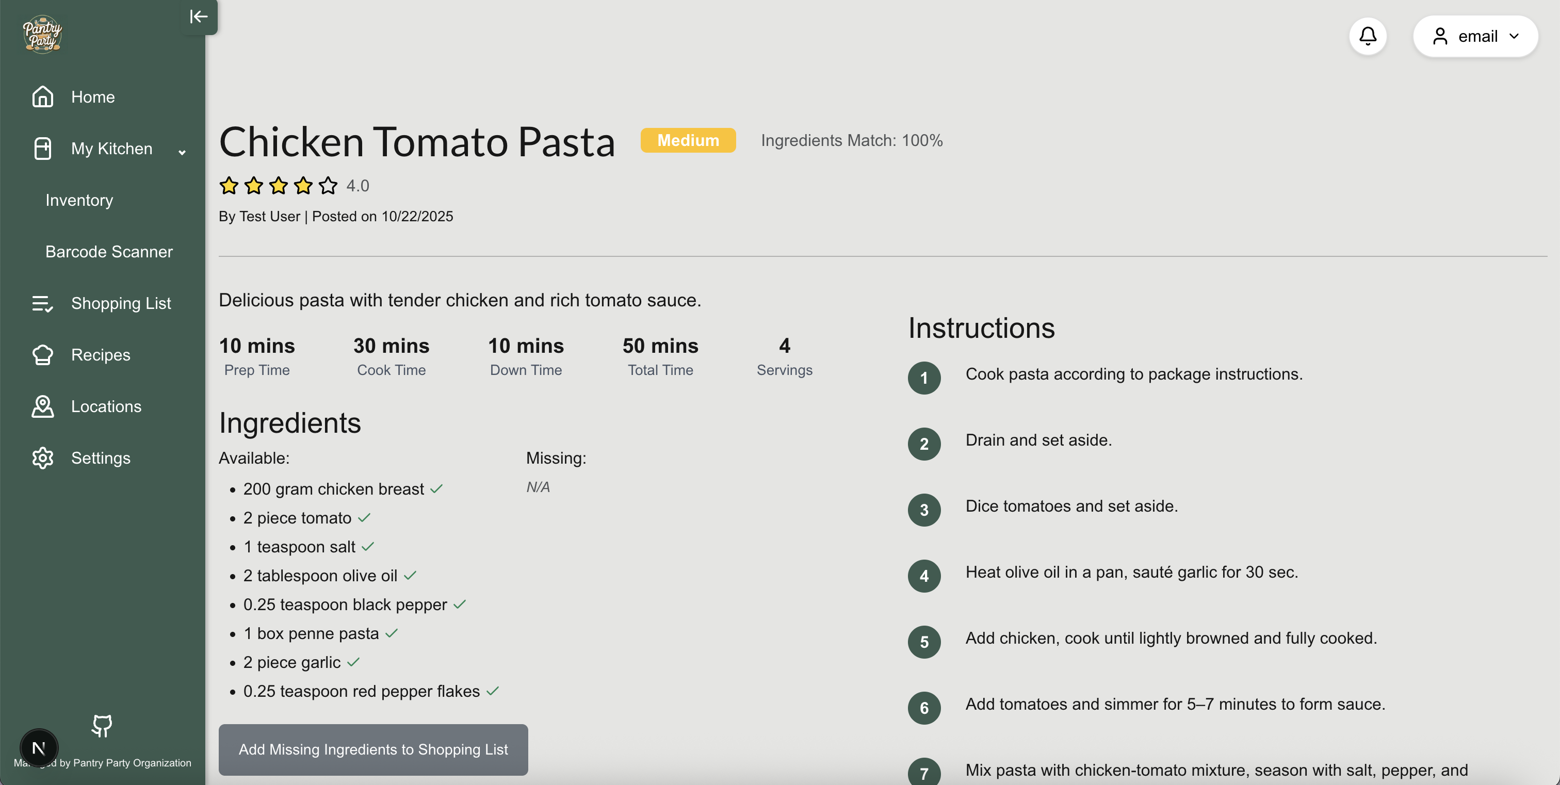Click the Medium difficulty badge

coord(688,140)
